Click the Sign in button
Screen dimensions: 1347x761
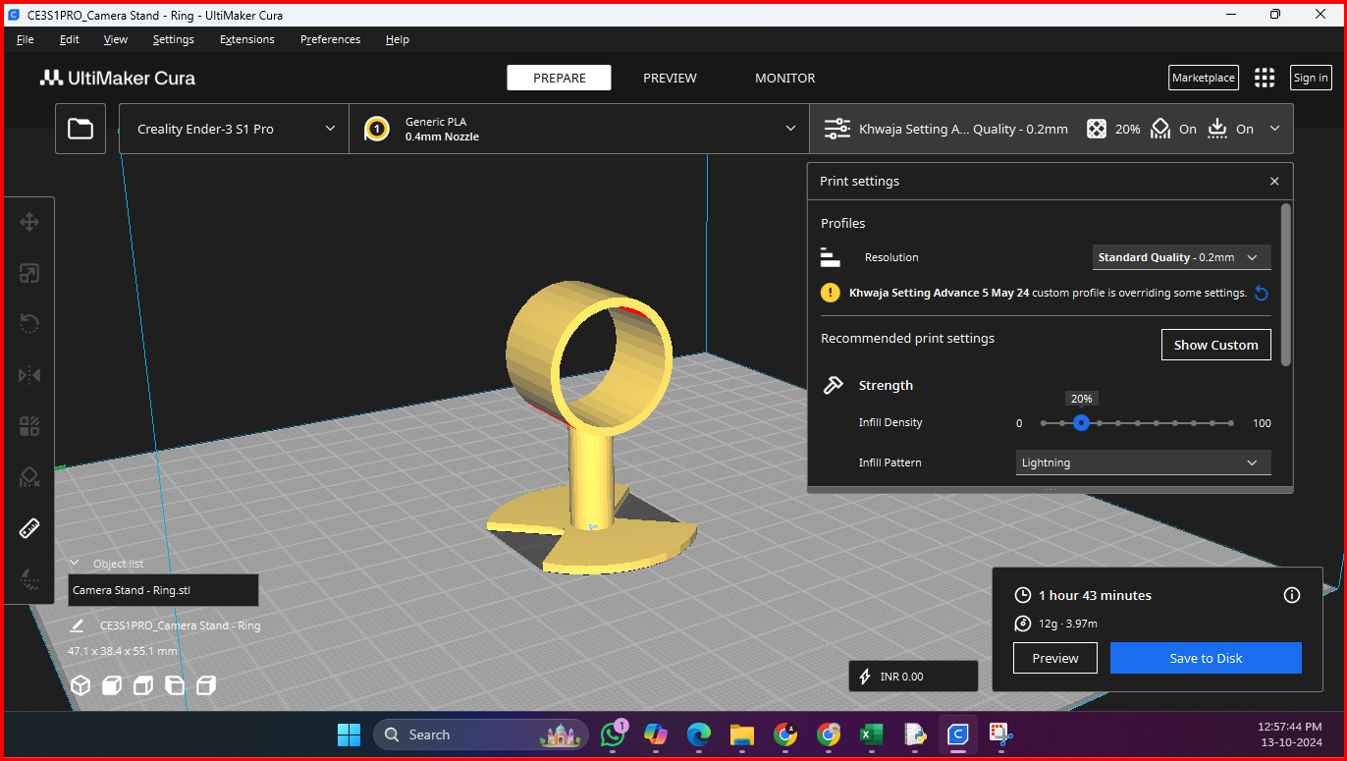click(1311, 78)
